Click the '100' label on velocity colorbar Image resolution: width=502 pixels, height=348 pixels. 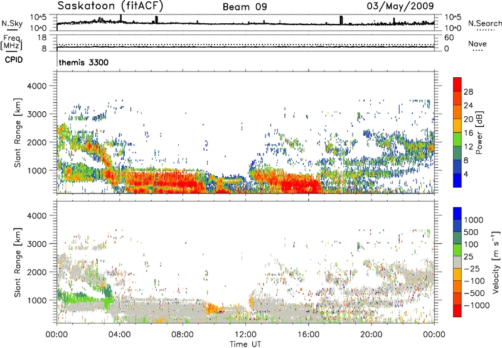[471, 244]
